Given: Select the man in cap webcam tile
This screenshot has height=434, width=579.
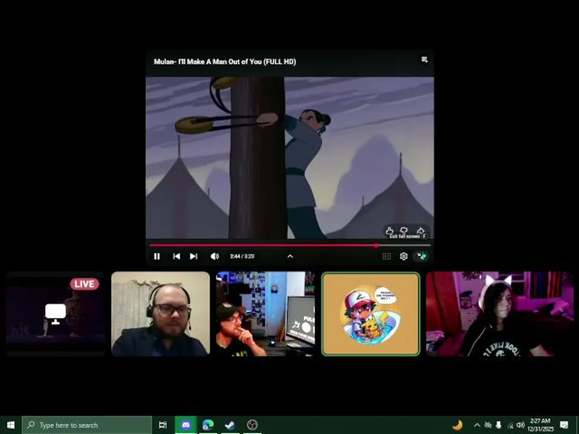Looking at the screenshot, I should tap(265, 313).
